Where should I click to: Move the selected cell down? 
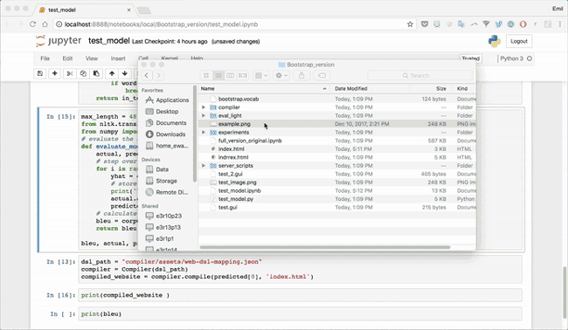[125, 73]
